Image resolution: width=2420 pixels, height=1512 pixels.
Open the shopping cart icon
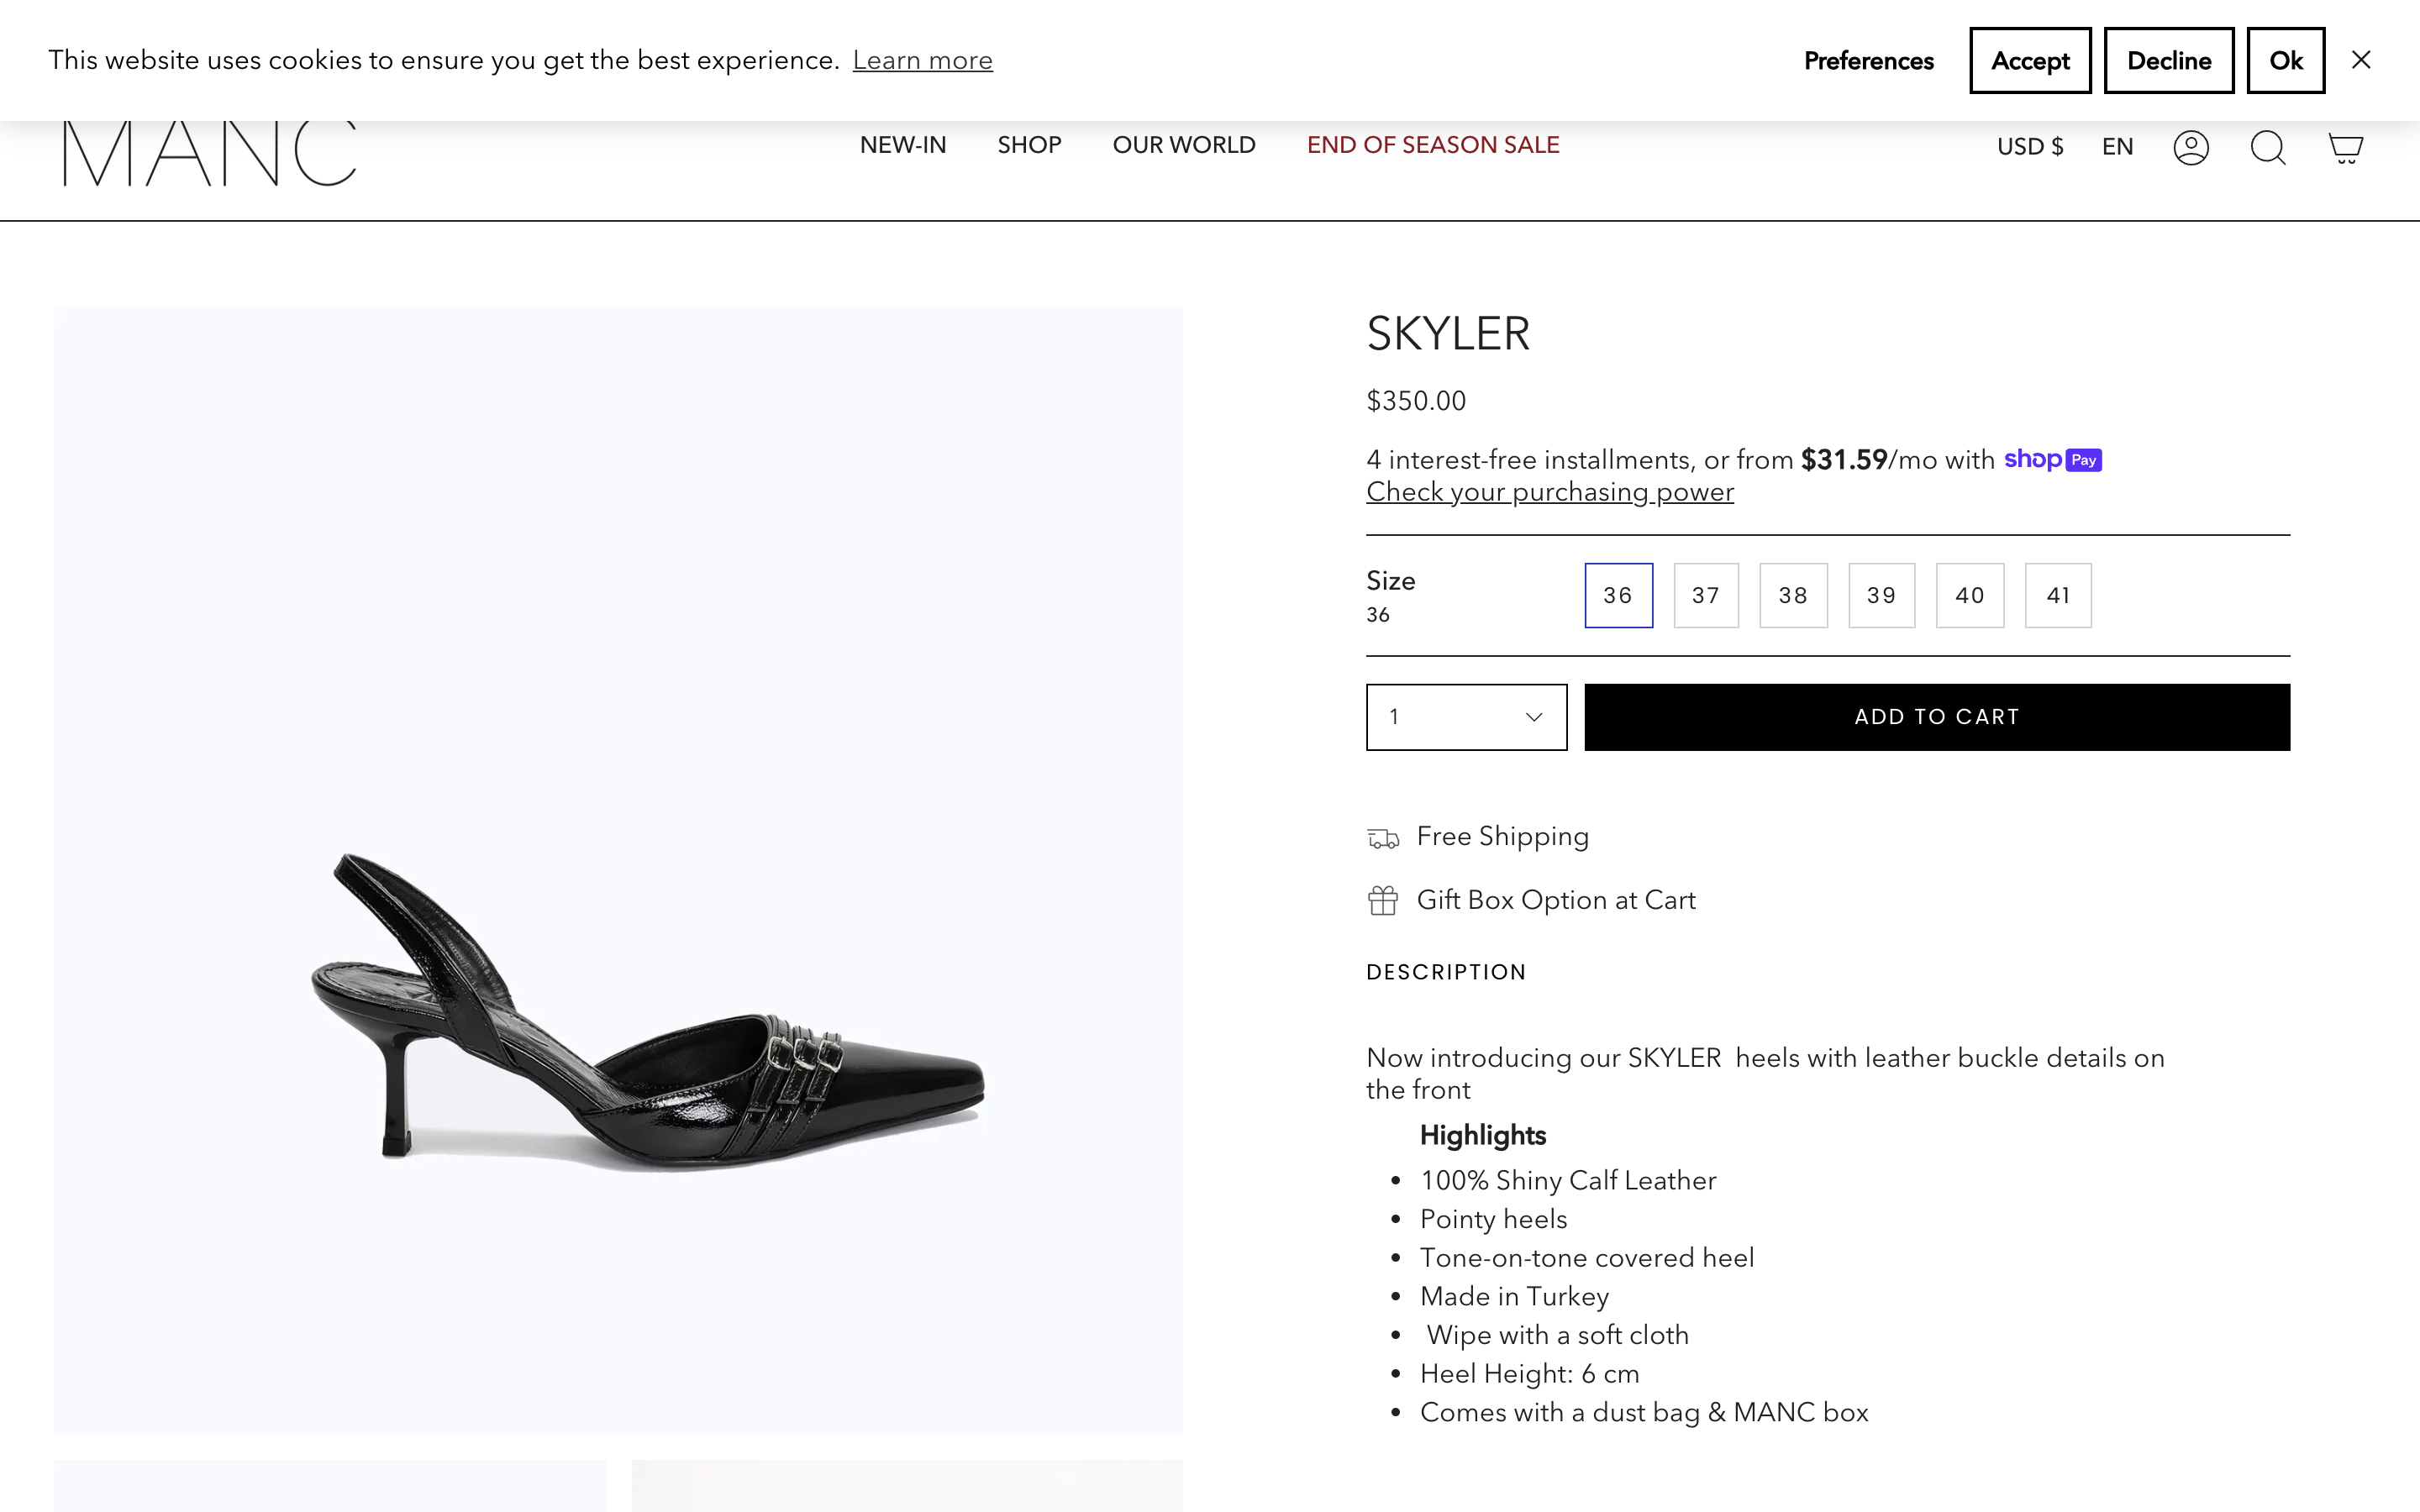point(2345,147)
